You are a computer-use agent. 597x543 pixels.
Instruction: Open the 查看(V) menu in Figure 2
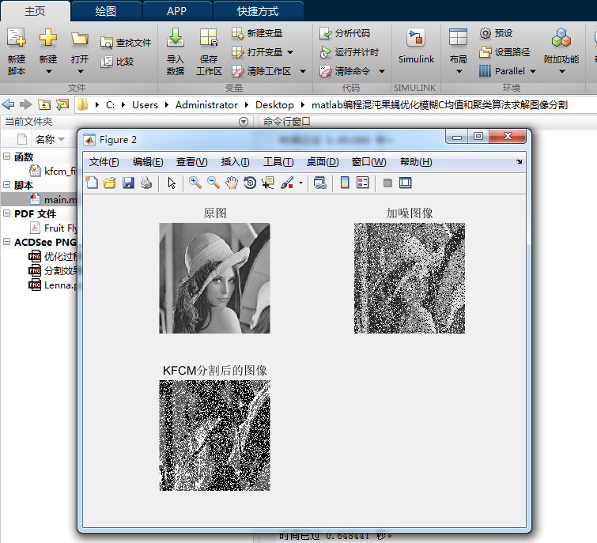pos(191,162)
